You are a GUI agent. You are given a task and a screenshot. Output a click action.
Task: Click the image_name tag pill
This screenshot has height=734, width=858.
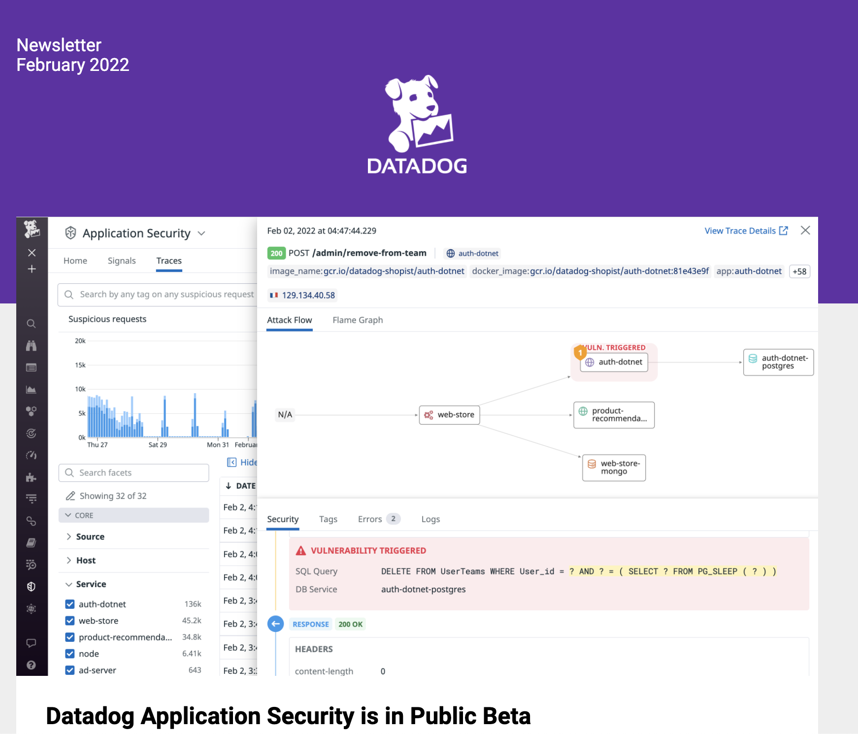coord(367,271)
